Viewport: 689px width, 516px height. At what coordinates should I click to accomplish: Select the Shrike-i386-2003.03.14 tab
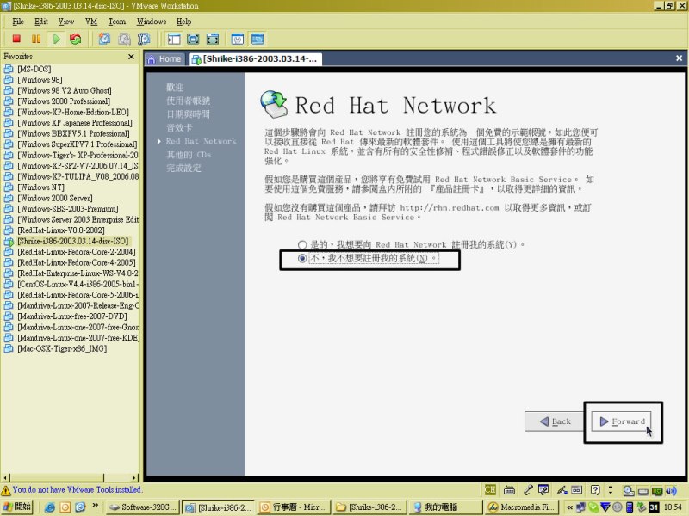coord(255,58)
